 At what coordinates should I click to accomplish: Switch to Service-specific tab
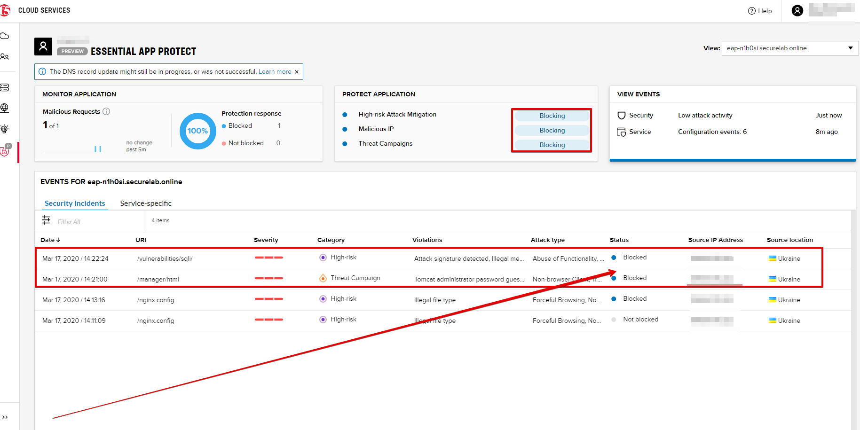(x=146, y=203)
